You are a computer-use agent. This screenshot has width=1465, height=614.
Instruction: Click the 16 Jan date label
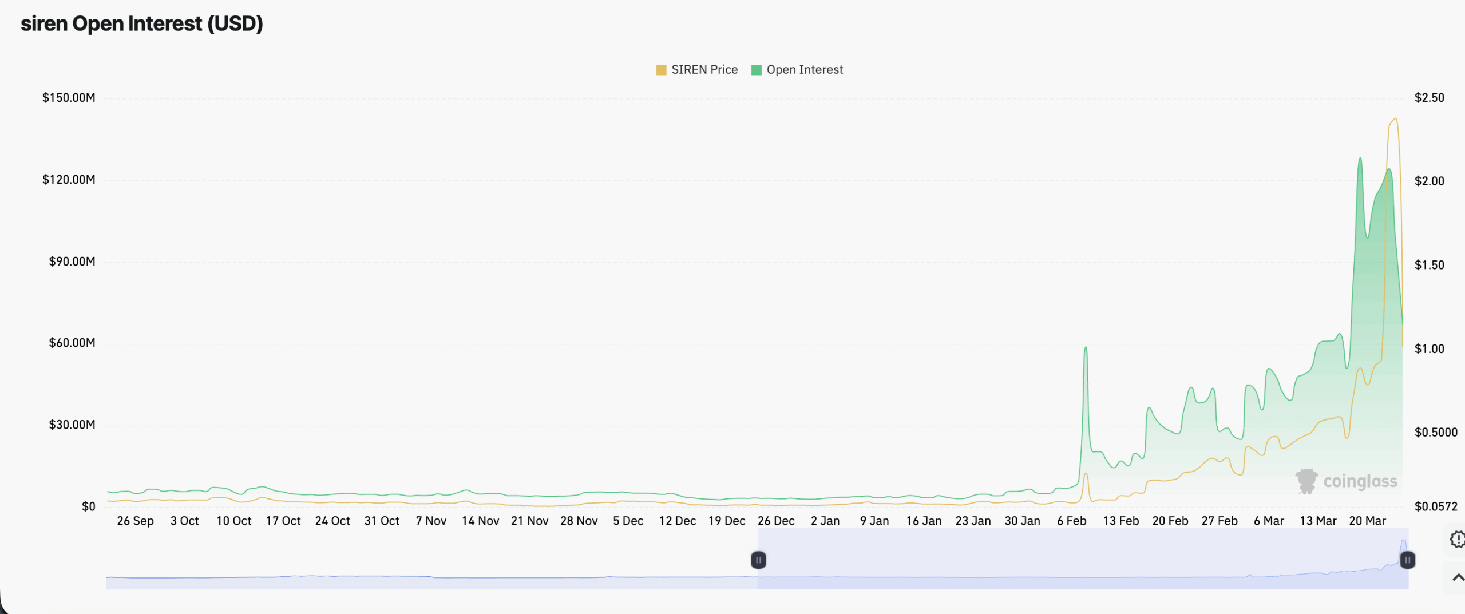tap(924, 521)
